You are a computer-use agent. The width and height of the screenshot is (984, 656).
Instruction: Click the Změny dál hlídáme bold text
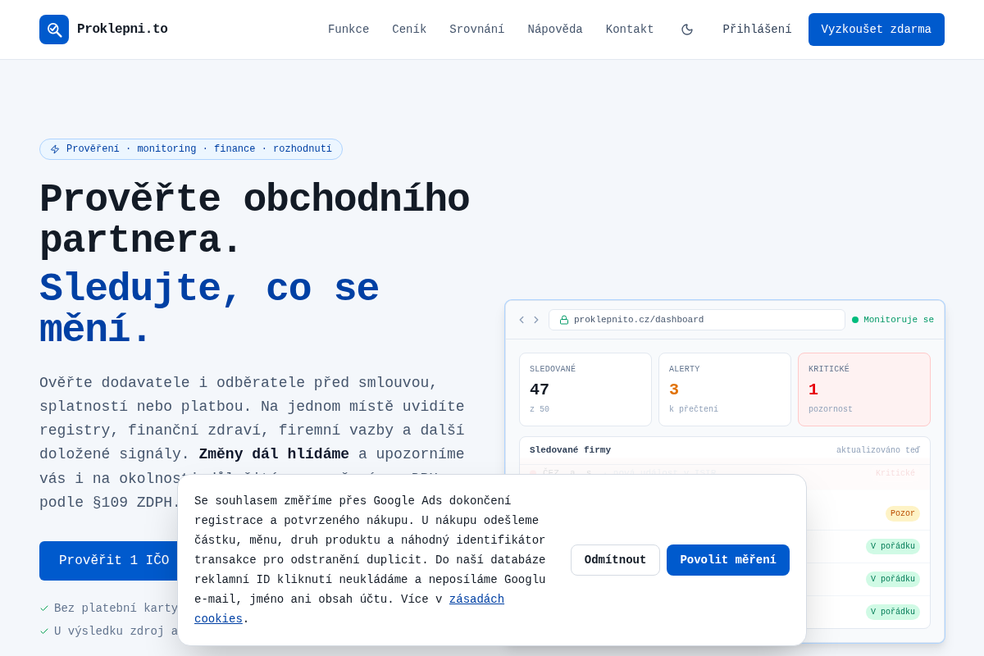(274, 454)
